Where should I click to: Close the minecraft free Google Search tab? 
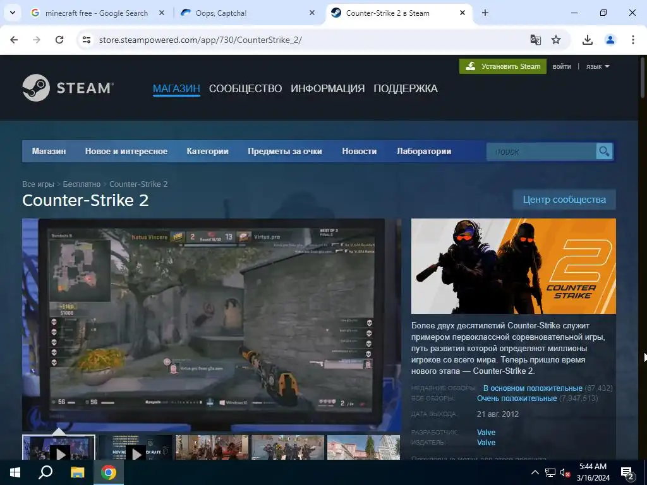tap(162, 13)
